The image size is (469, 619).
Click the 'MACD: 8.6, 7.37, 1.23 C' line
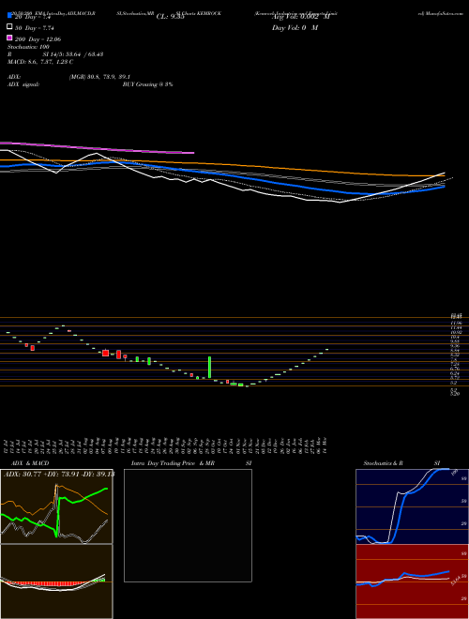click(40, 62)
